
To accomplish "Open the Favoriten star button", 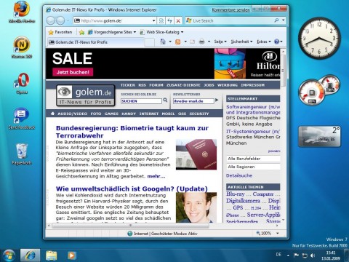I will (x=60, y=32).
